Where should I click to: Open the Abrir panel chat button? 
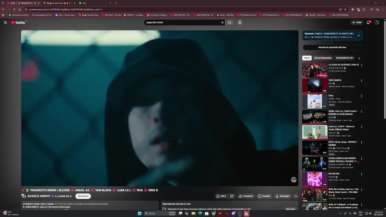(290, 209)
